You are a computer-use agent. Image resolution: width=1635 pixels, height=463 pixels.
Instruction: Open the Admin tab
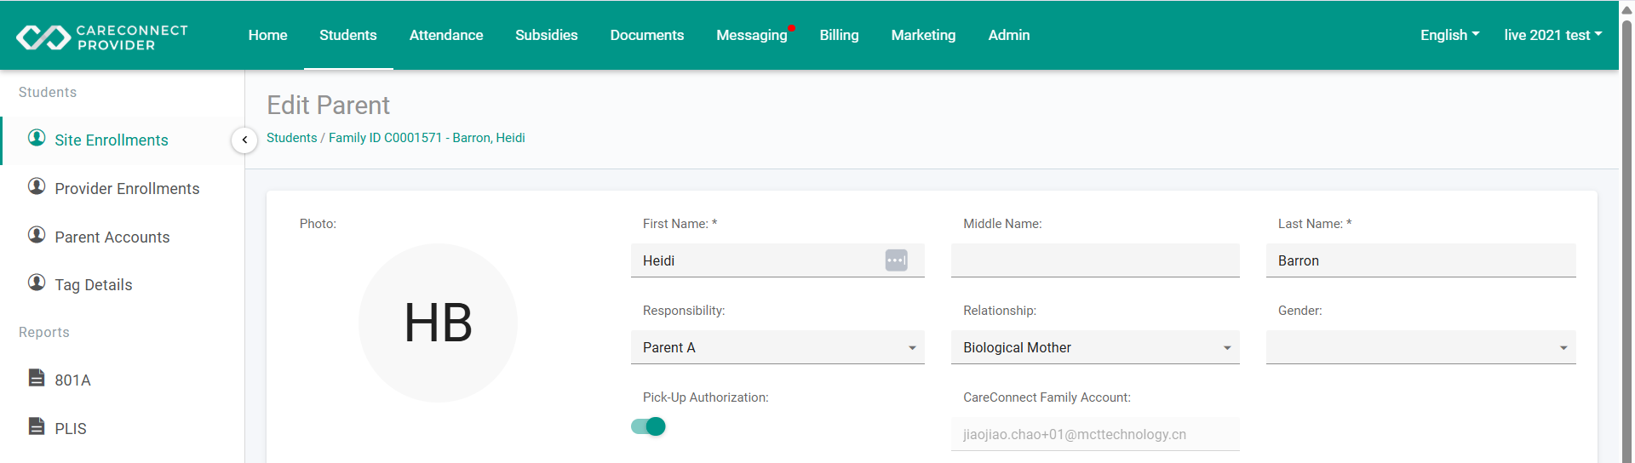pyautogui.click(x=1009, y=35)
